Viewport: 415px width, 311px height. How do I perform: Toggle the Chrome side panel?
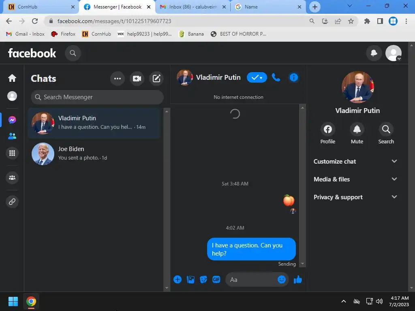click(380, 21)
